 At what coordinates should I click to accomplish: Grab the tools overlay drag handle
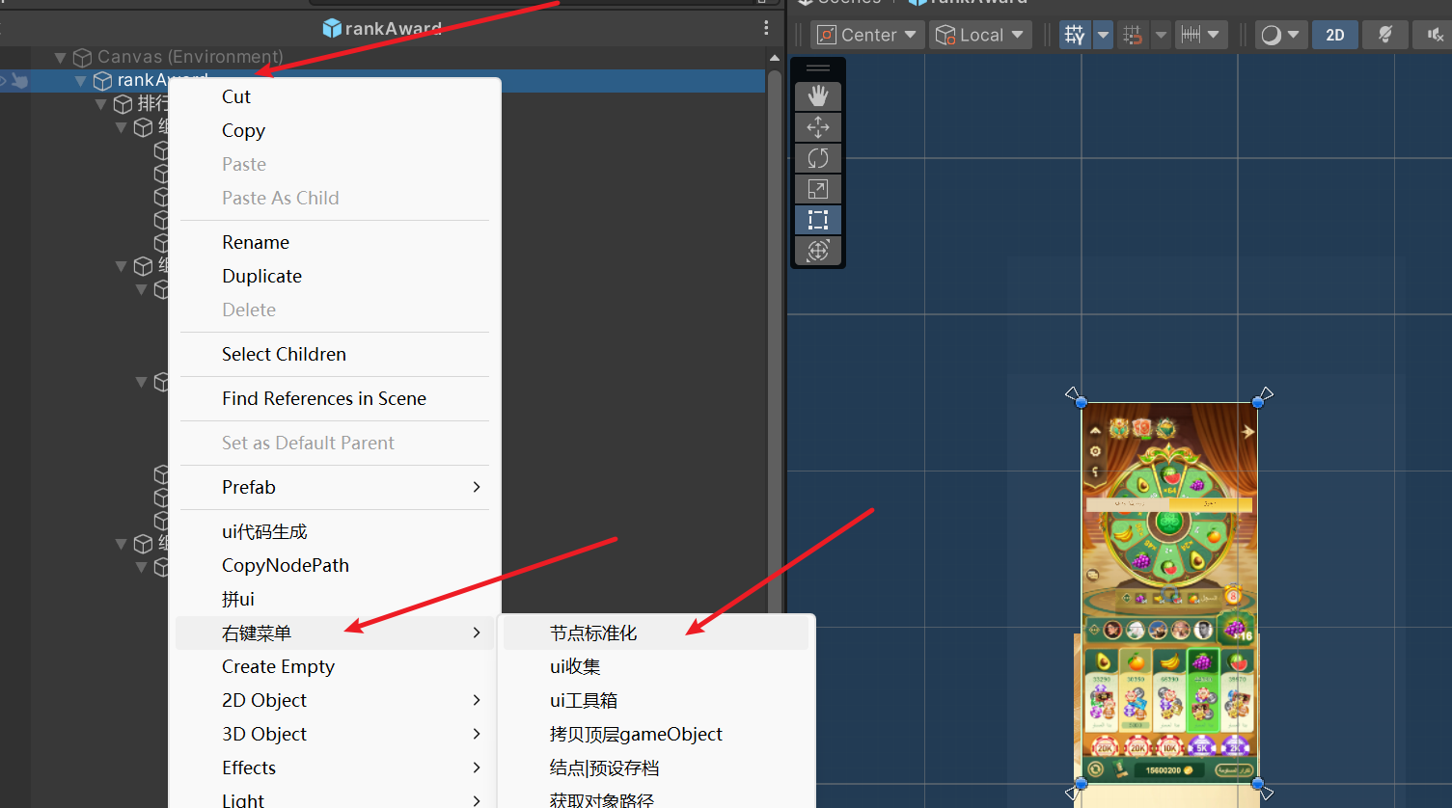pyautogui.click(x=818, y=68)
